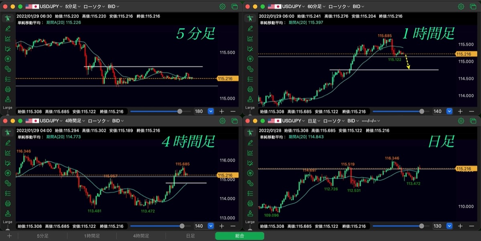Expand the bar count dropdown beside 130
Screen dimensions: 481x241
point(449,226)
